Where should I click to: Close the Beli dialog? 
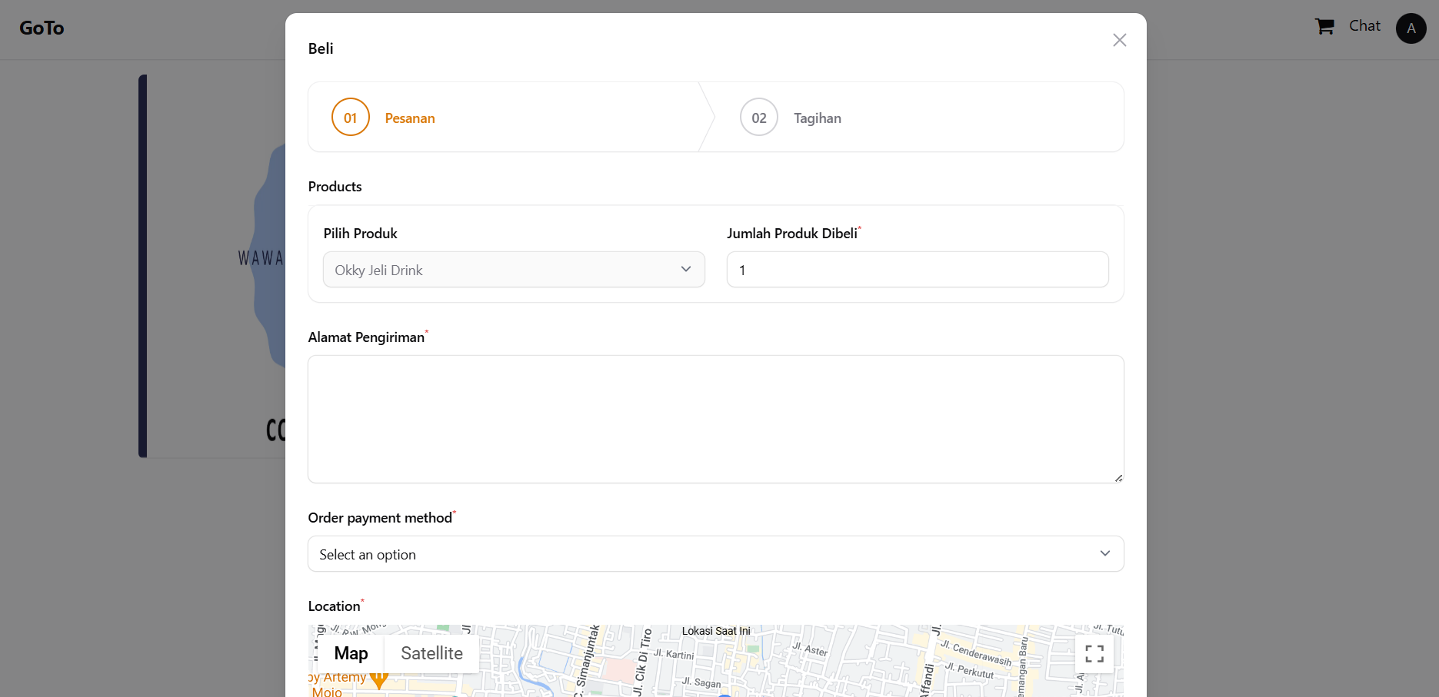(x=1119, y=40)
